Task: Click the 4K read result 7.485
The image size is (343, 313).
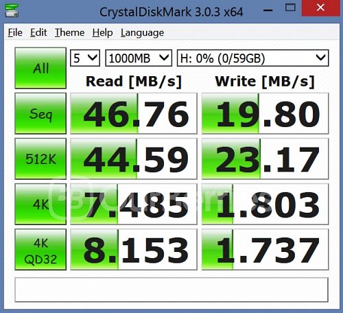Action: [x=134, y=204]
